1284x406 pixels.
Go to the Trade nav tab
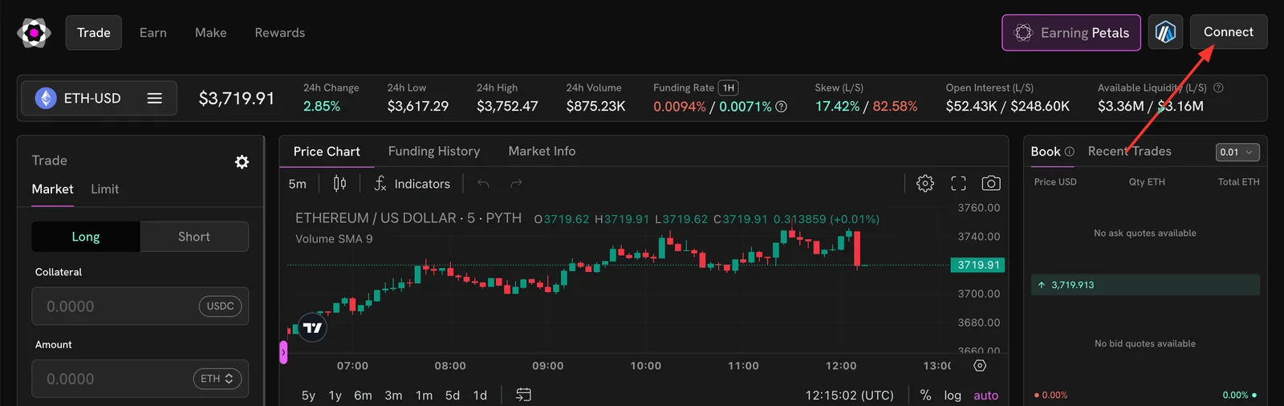[x=94, y=33]
